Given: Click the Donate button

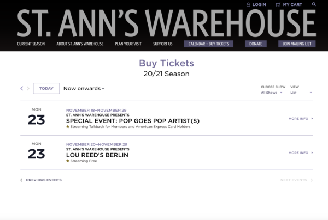Looking at the screenshot, I should [x=256, y=44].
